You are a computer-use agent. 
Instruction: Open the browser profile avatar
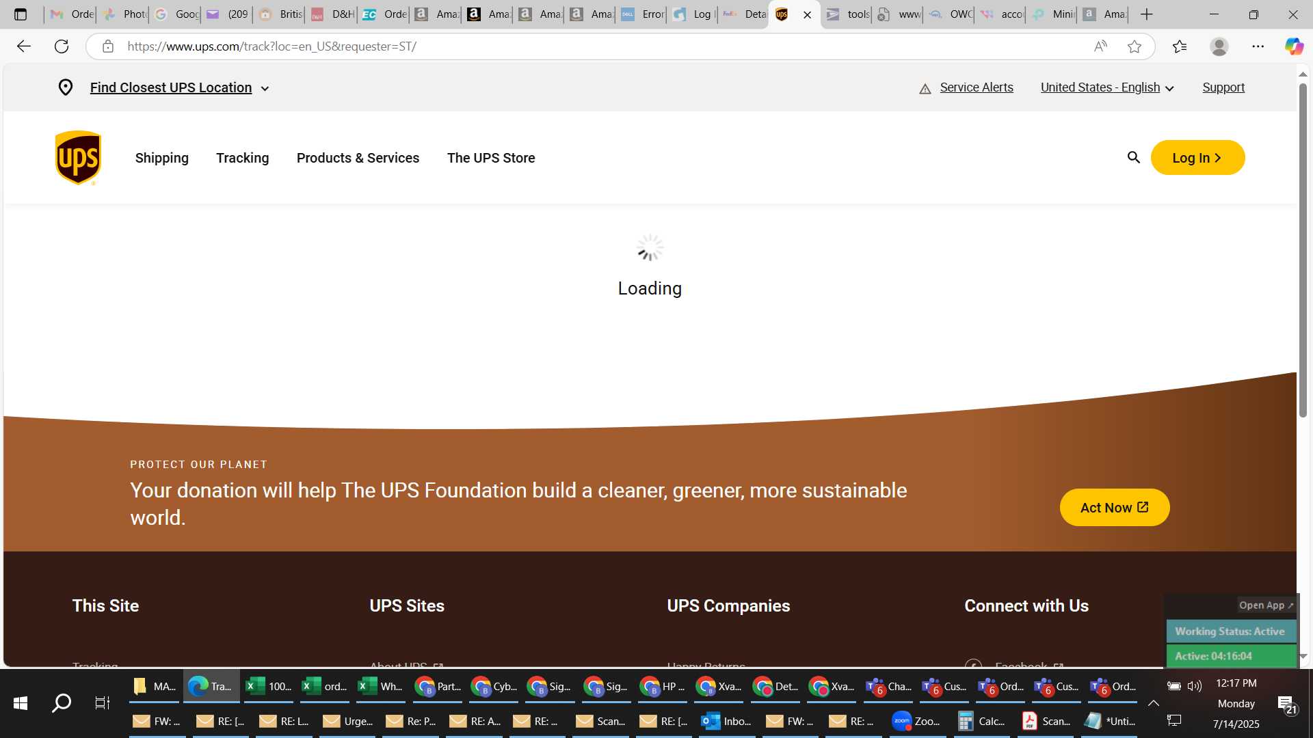pyautogui.click(x=1219, y=46)
